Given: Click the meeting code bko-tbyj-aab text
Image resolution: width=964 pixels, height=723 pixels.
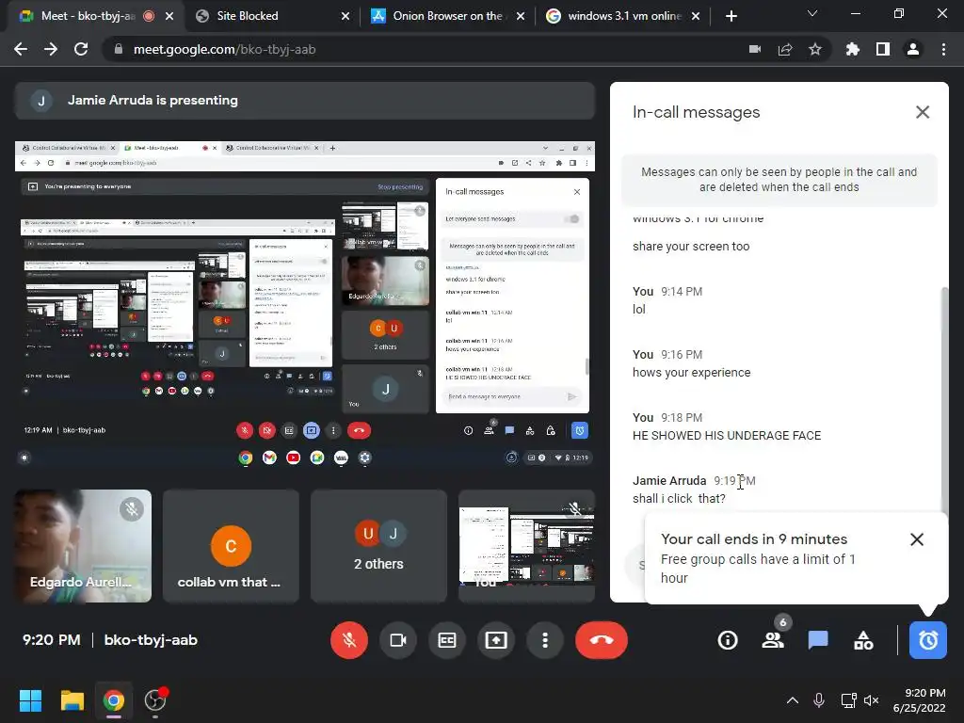Looking at the screenshot, I should pos(151,640).
